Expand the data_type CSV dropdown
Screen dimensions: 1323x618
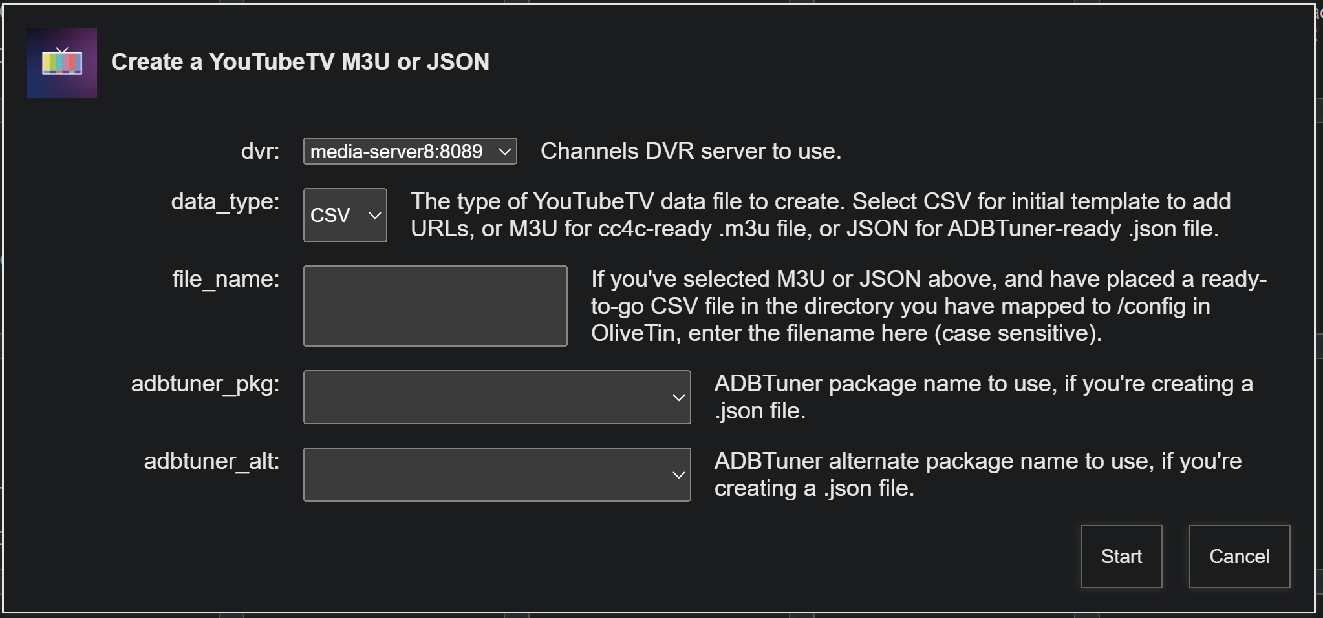[x=345, y=215]
